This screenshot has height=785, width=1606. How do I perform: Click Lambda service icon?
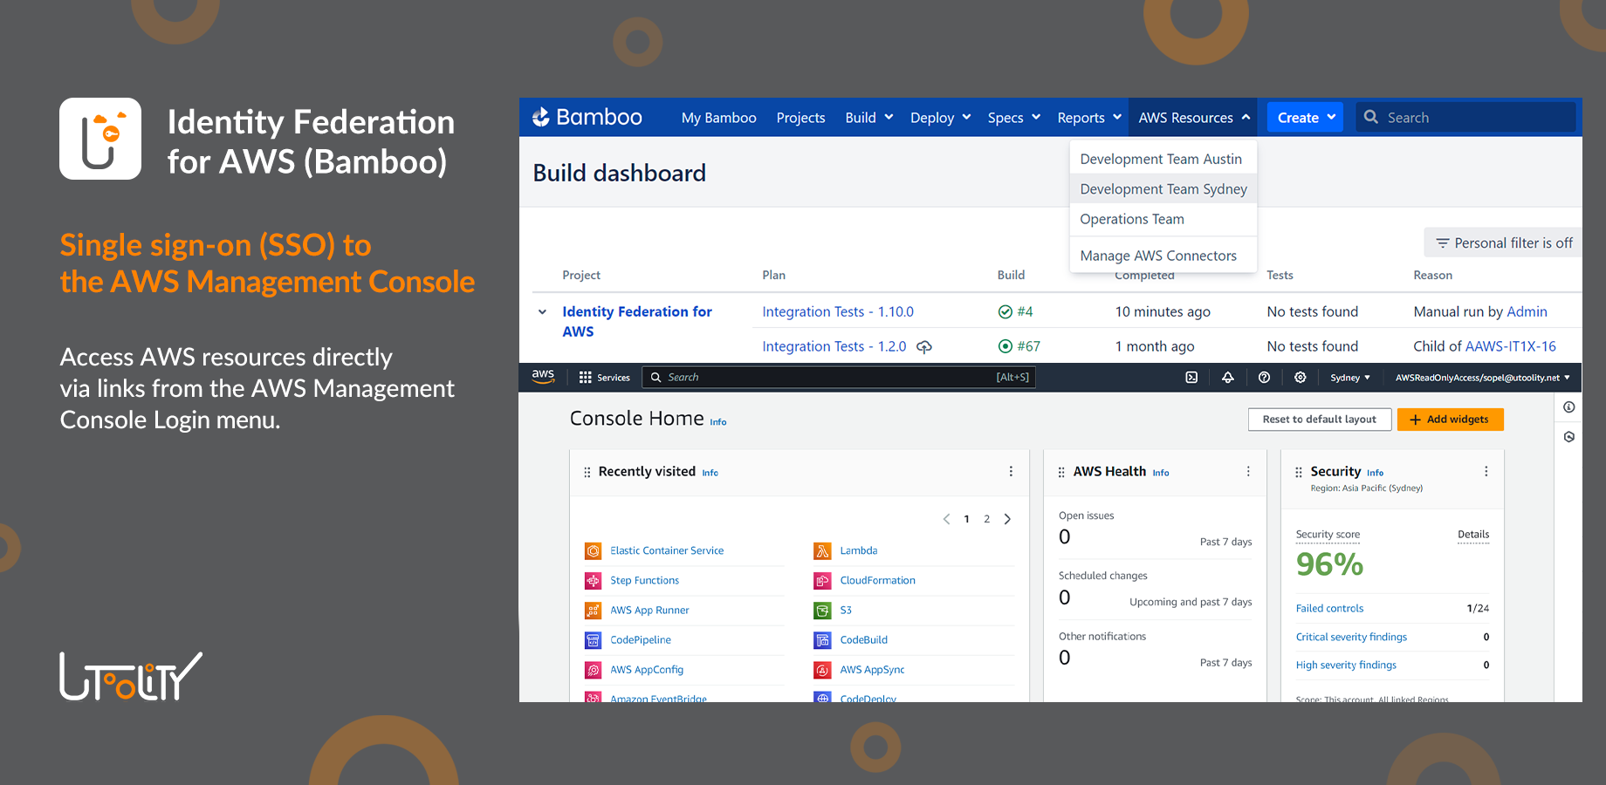point(822,551)
